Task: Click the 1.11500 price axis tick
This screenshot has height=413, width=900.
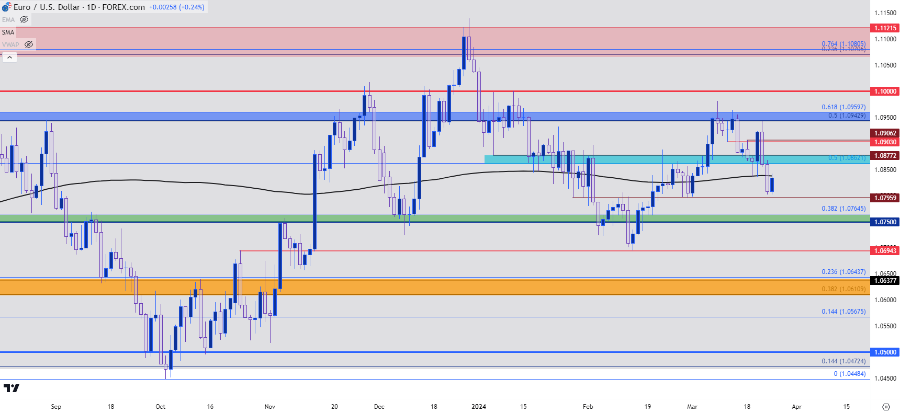Action: [885, 13]
